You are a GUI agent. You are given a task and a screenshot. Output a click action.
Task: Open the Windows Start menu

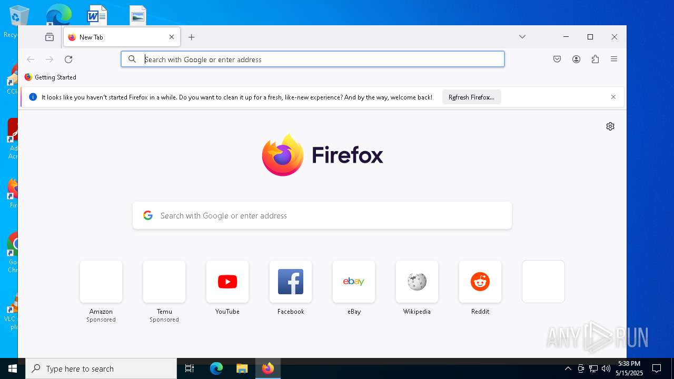tap(13, 368)
